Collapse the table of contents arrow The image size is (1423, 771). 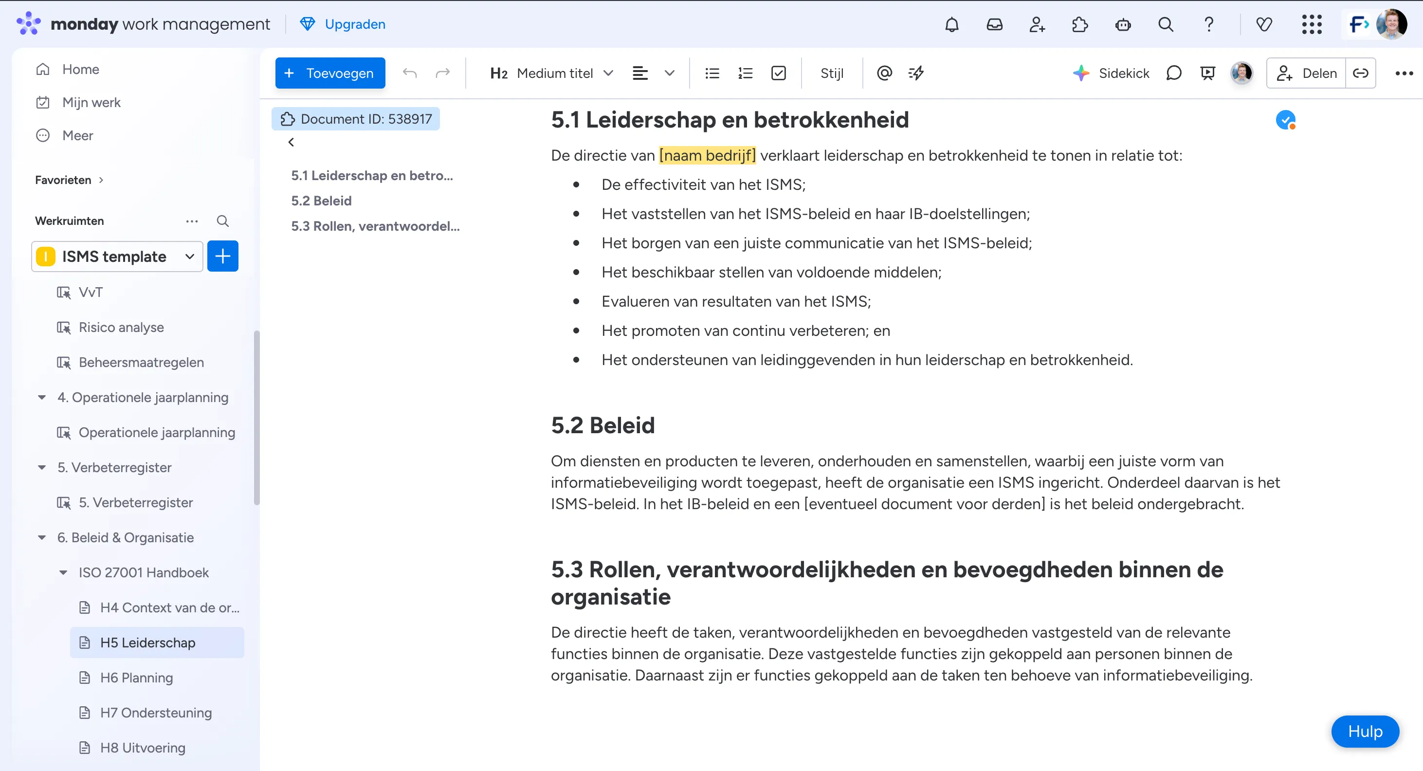tap(291, 142)
